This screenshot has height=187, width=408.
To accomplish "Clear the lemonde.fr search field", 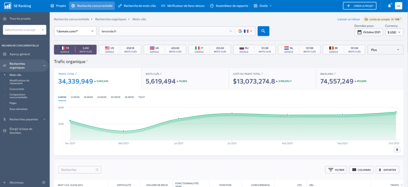I will [230, 31].
